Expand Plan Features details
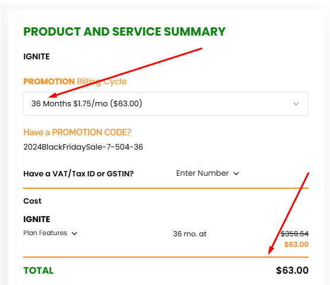Screen dimensions: 330x285 coord(50,233)
